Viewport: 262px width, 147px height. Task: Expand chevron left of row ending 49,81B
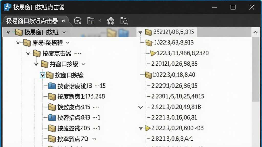point(141,107)
